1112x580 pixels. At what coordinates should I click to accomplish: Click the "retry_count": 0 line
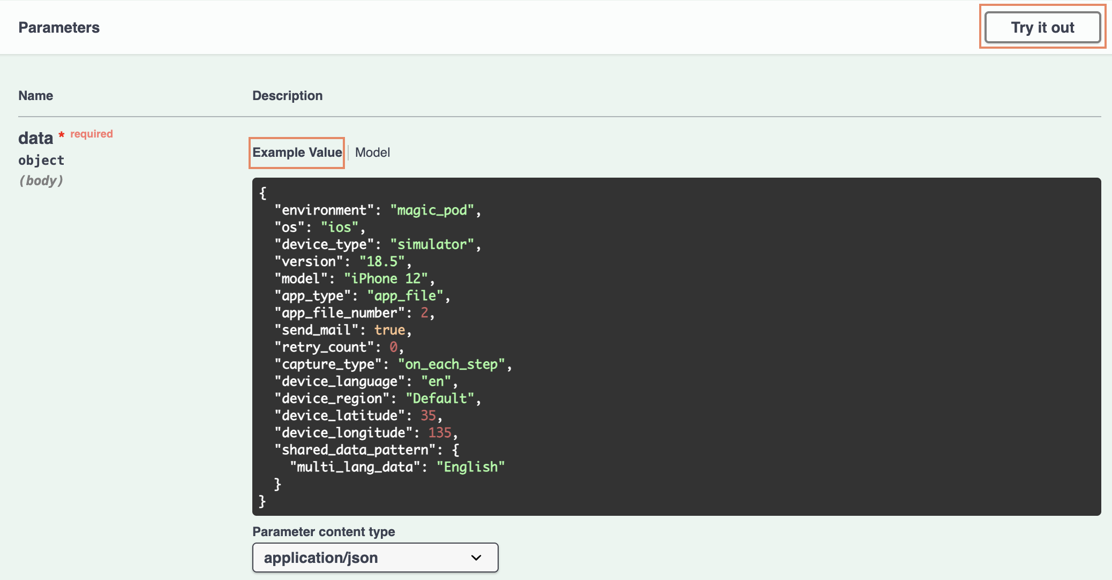[x=339, y=347]
